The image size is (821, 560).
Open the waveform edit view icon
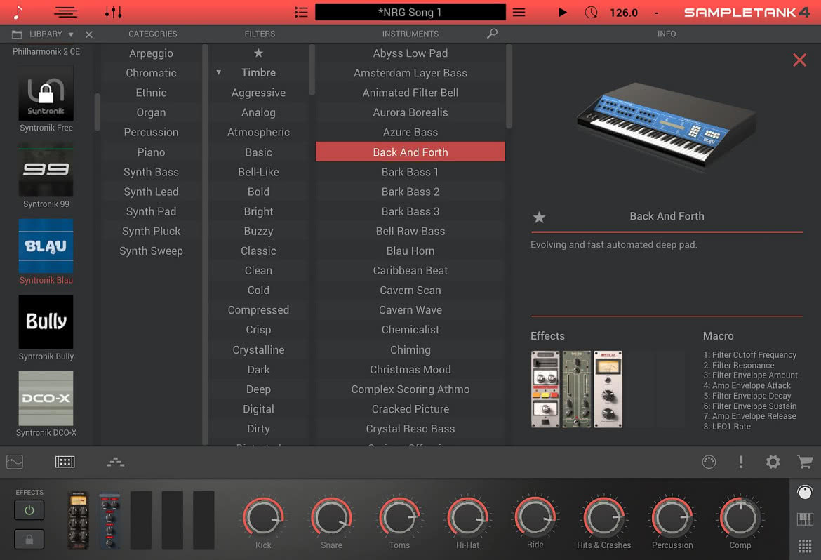15,462
